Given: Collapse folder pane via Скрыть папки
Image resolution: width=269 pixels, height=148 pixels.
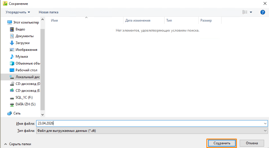Looking at the screenshot, I should click(18, 144).
